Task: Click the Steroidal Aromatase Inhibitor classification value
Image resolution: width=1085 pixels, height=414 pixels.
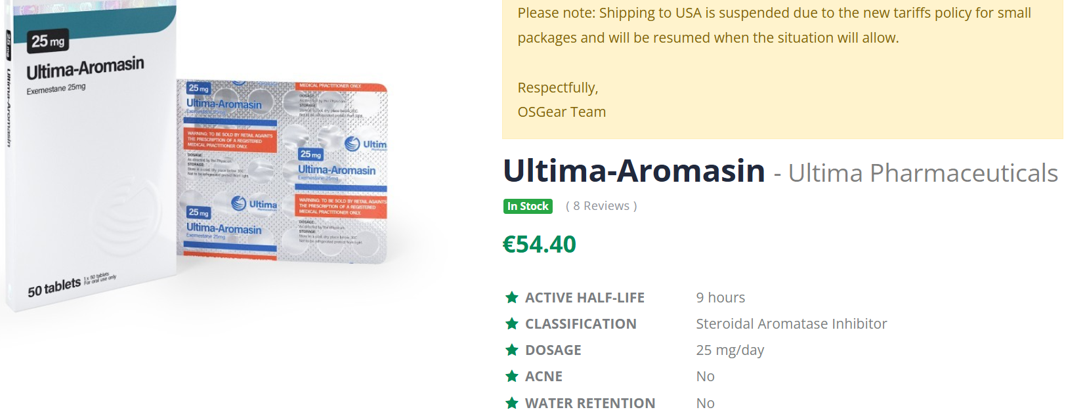Action: click(791, 323)
